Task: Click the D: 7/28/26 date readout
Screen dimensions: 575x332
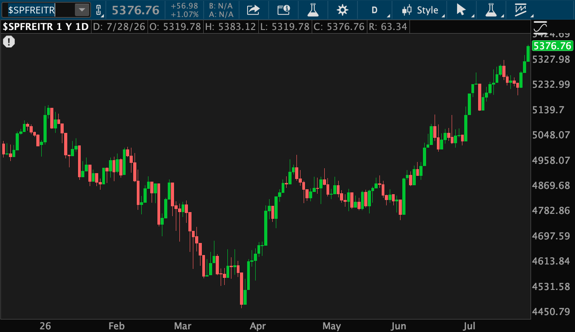Action: 119,26
